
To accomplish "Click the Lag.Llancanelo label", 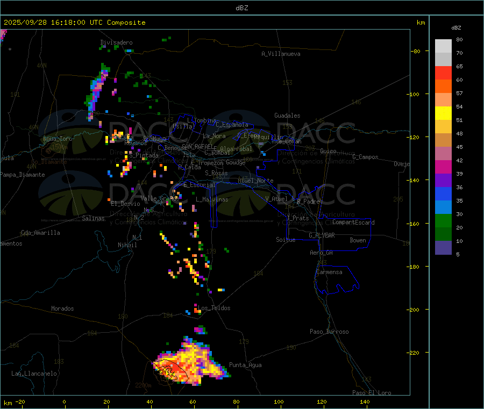I will (x=34, y=374).
